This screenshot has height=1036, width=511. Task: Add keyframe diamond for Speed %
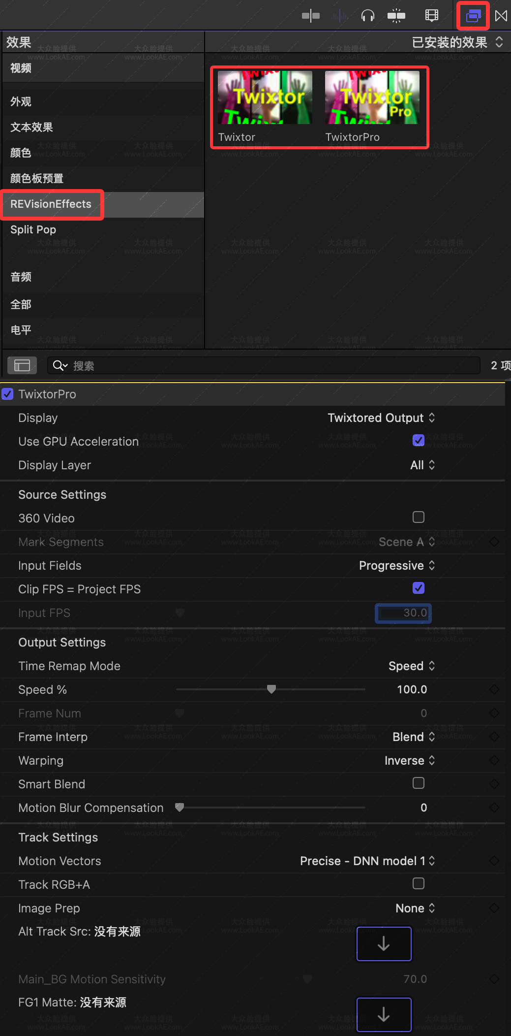coord(494,689)
